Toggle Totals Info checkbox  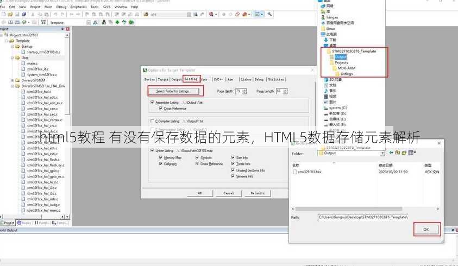(233, 164)
